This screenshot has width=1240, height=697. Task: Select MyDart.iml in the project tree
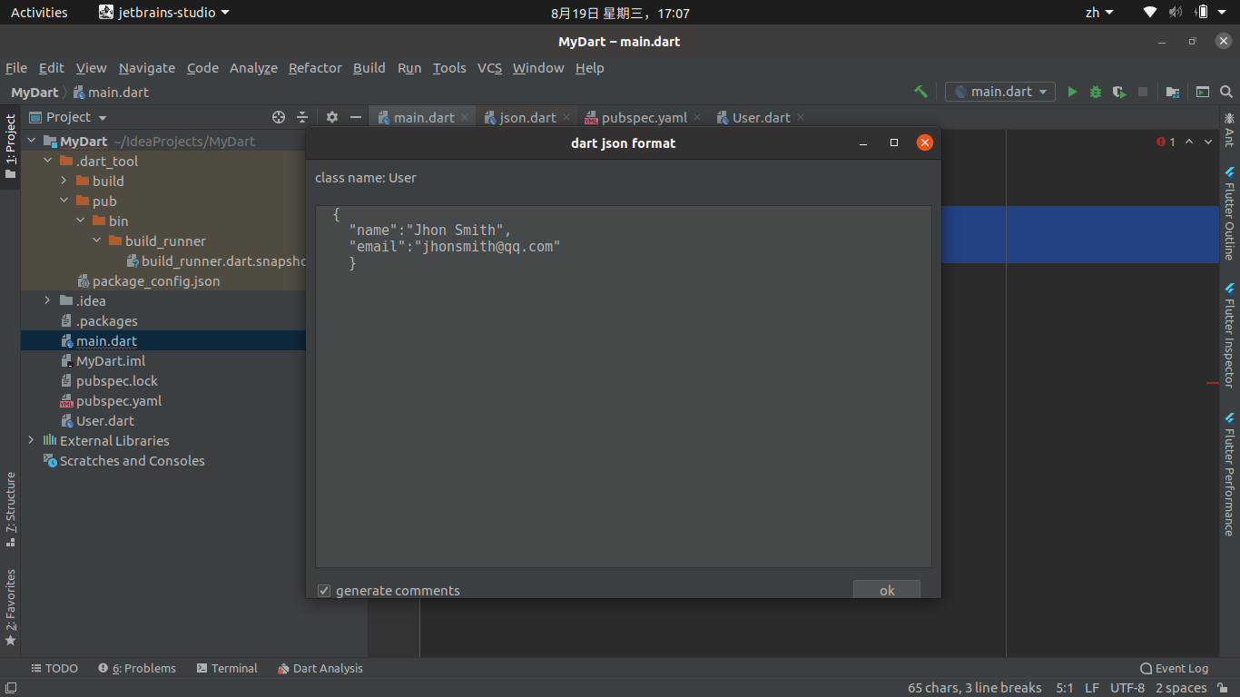pos(110,361)
